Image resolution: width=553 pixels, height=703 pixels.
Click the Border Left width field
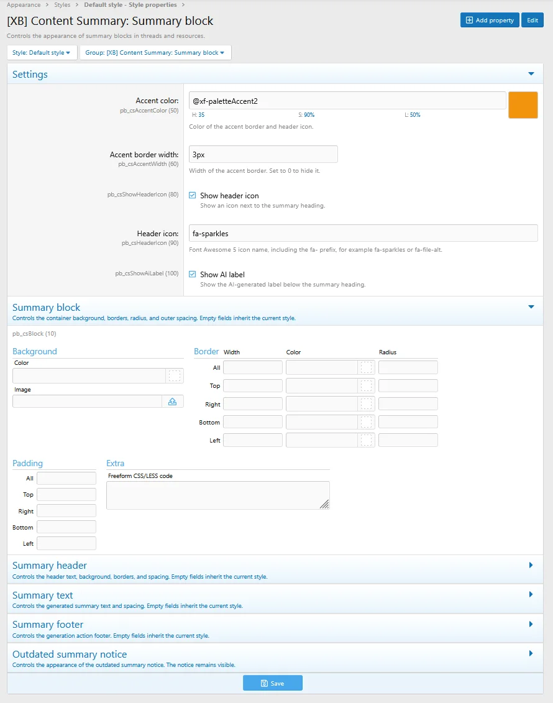point(253,440)
